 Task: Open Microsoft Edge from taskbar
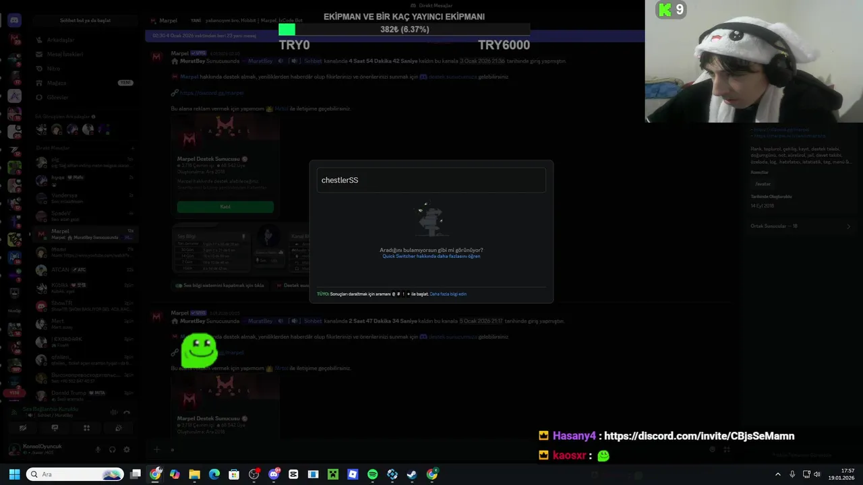pos(214,474)
